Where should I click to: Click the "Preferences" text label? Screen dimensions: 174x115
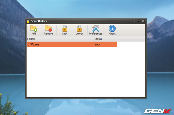coord(96,34)
